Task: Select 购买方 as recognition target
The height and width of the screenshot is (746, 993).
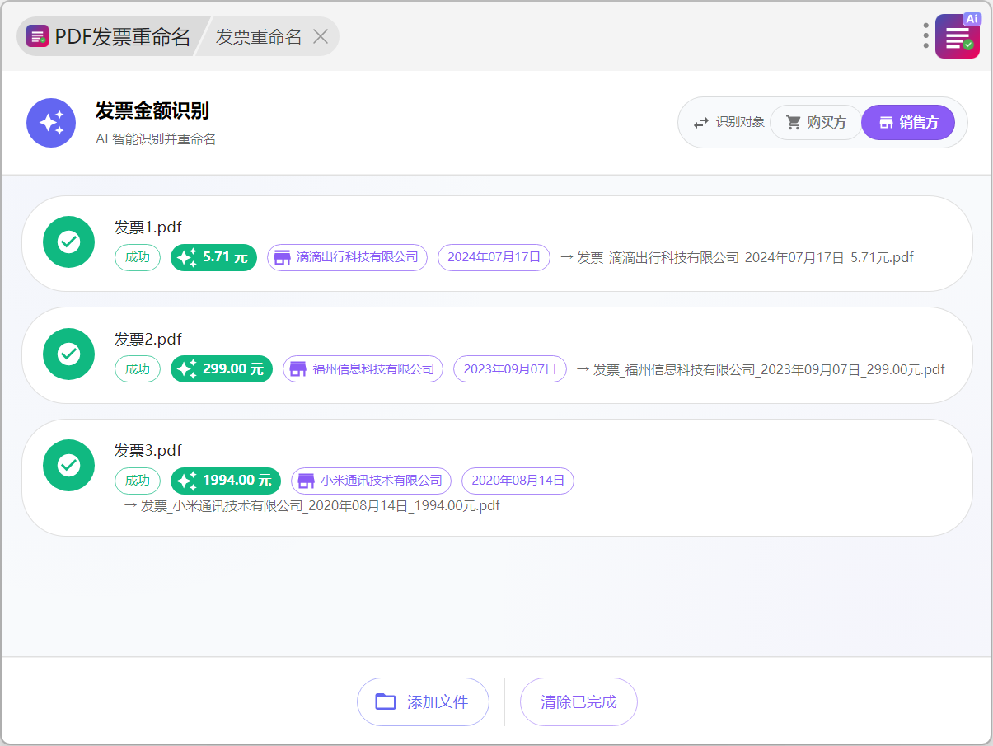Action: (x=815, y=123)
